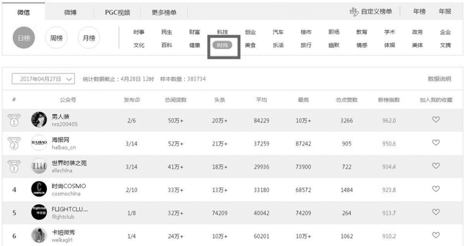Image resolution: width=464 pixels, height=246 pixels.
Task: Switch to the 周榜 weekly ranking
Action: click(56, 38)
